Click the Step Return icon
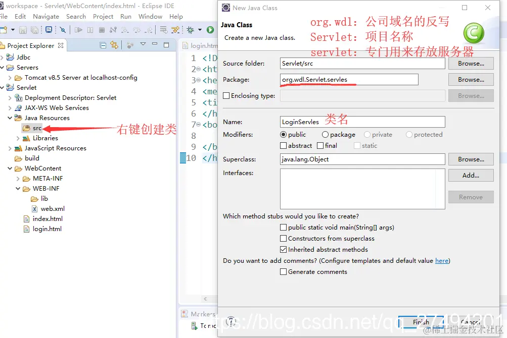 [x=149, y=30]
